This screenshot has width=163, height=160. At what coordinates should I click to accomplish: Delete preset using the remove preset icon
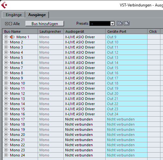click(127, 23)
